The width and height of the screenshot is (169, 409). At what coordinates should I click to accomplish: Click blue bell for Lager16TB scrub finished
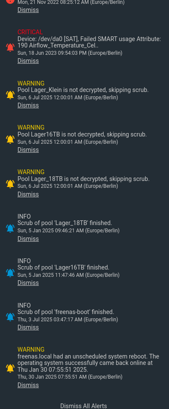point(10,273)
